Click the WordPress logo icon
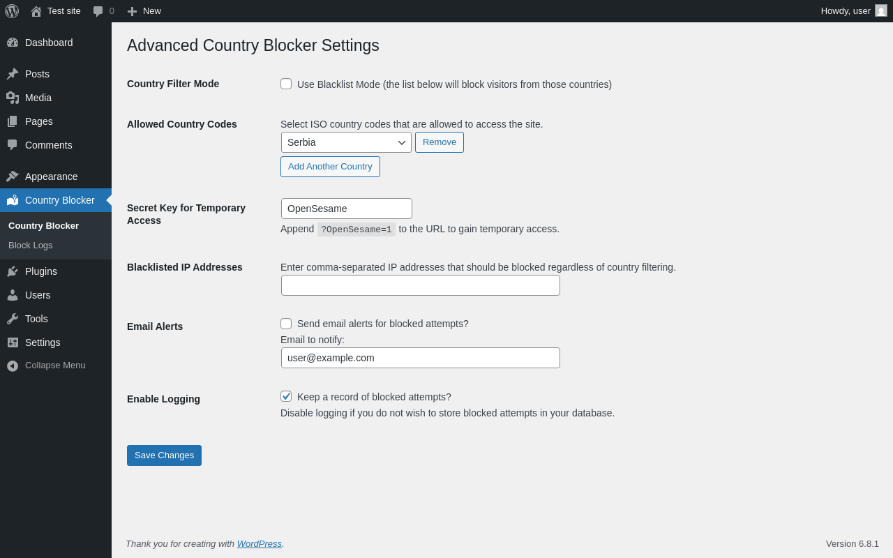The width and height of the screenshot is (893, 558). coord(12,11)
